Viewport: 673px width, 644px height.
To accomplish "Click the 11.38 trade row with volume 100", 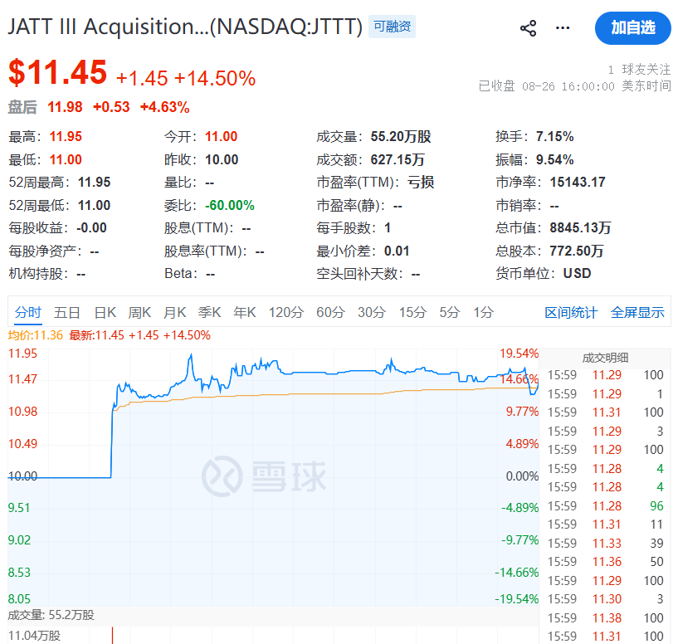I will click(x=606, y=617).
